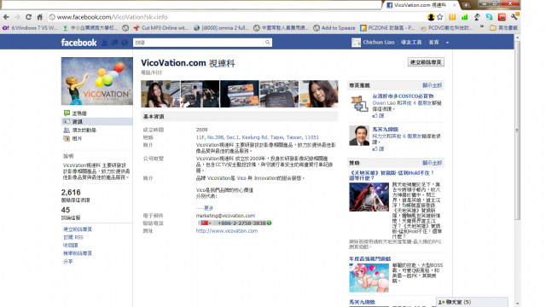Click show all link next to sponsored

click(433, 163)
